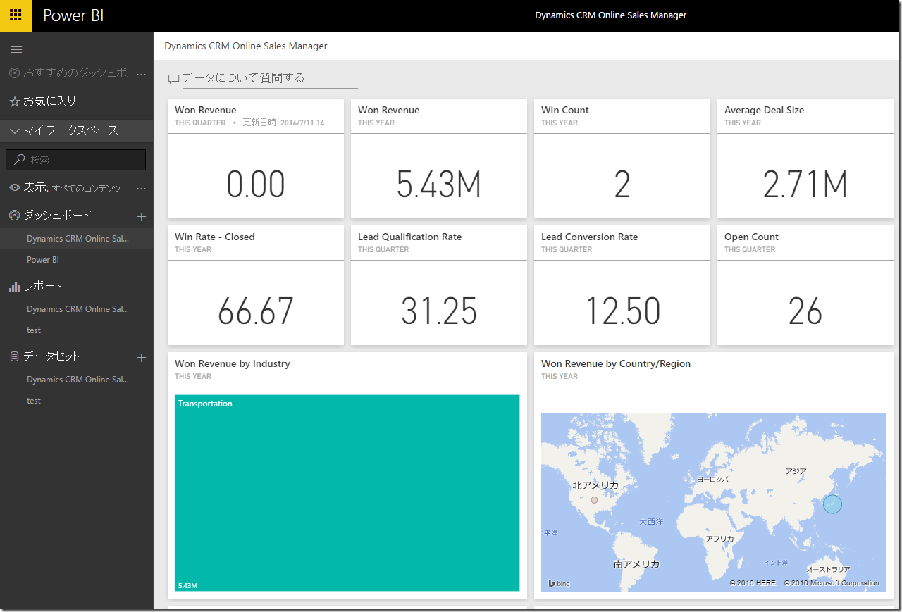This screenshot has height=612, width=902.
Task: Click the 66.67 win rate value
Action: point(256,311)
